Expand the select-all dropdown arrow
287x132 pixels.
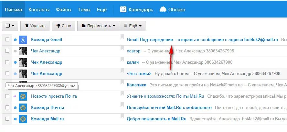coord(13,26)
